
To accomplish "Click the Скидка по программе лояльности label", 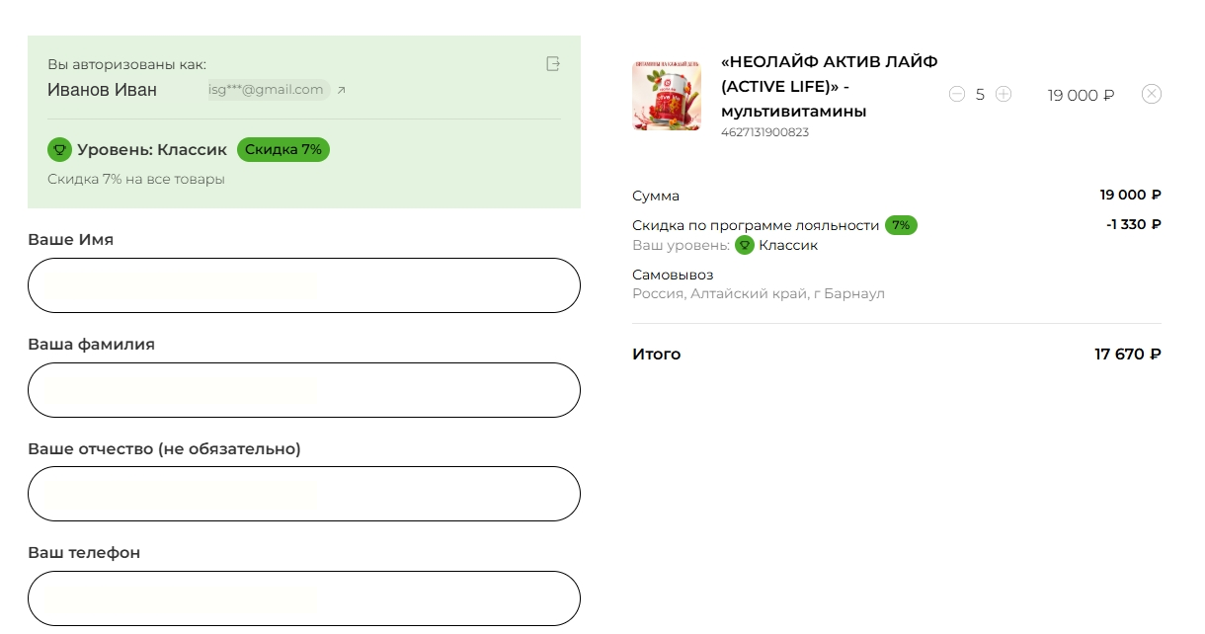I will click(x=756, y=225).
